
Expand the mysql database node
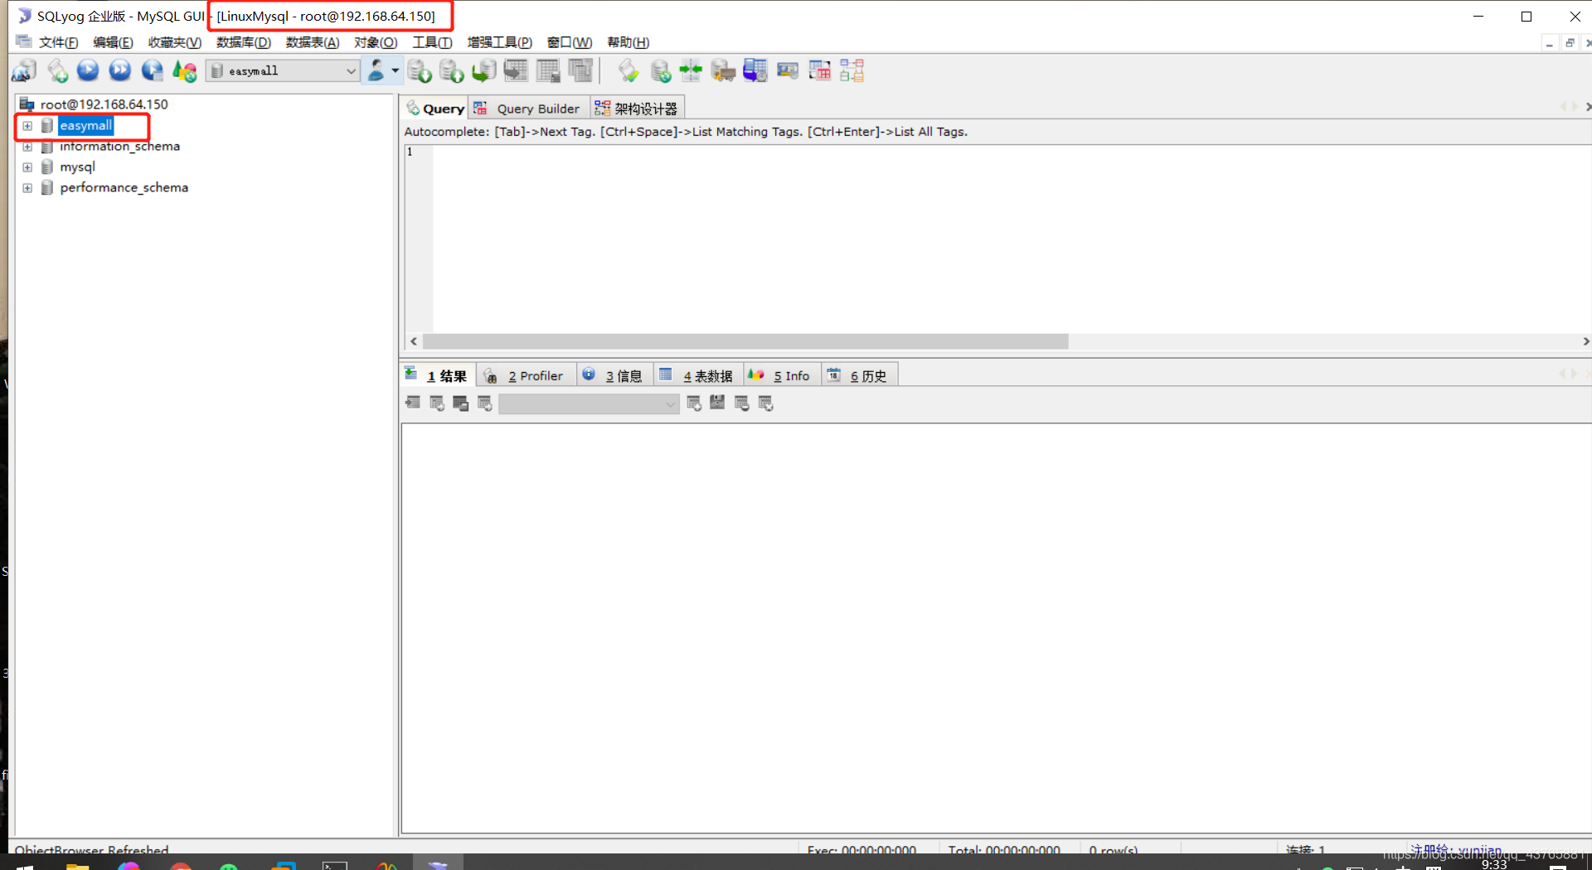pyautogui.click(x=27, y=167)
